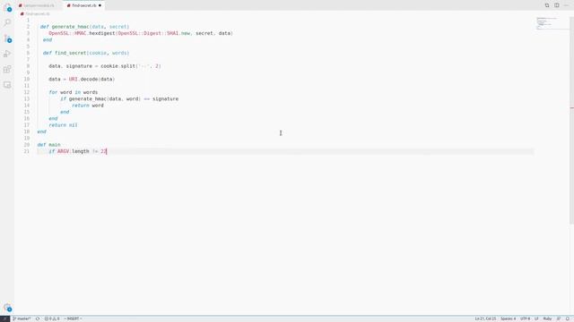Click 'ARGV.length' on line 21
574x322 pixels.
[x=74, y=151]
